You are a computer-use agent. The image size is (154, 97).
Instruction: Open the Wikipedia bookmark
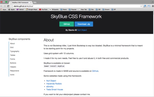point(54,9)
